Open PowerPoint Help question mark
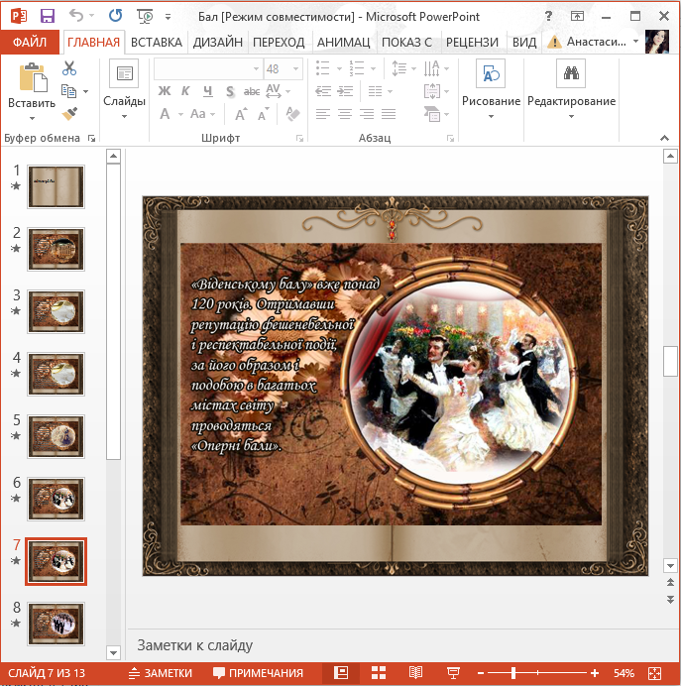This screenshot has width=681, height=686. [548, 16]
